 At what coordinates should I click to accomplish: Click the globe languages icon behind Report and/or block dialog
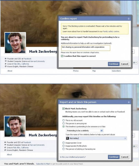pyautogui.click(x=5, y=150)
